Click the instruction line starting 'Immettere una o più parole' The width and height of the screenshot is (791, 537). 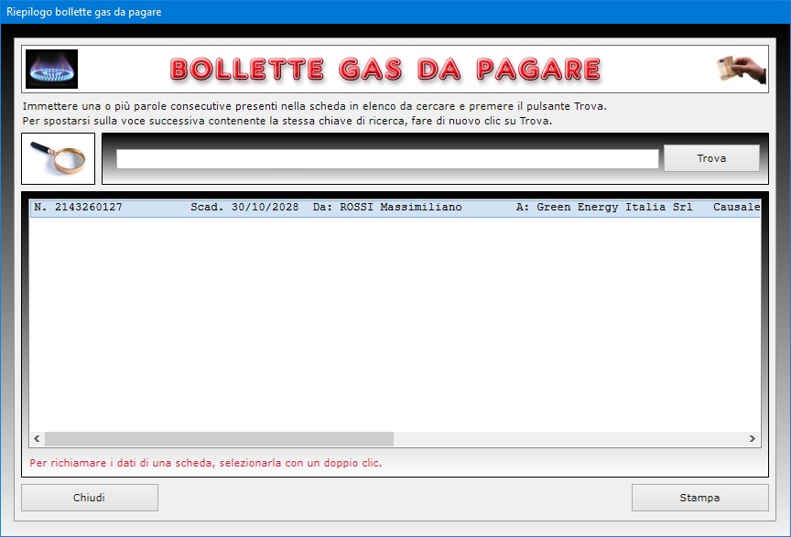coord(314,106)
